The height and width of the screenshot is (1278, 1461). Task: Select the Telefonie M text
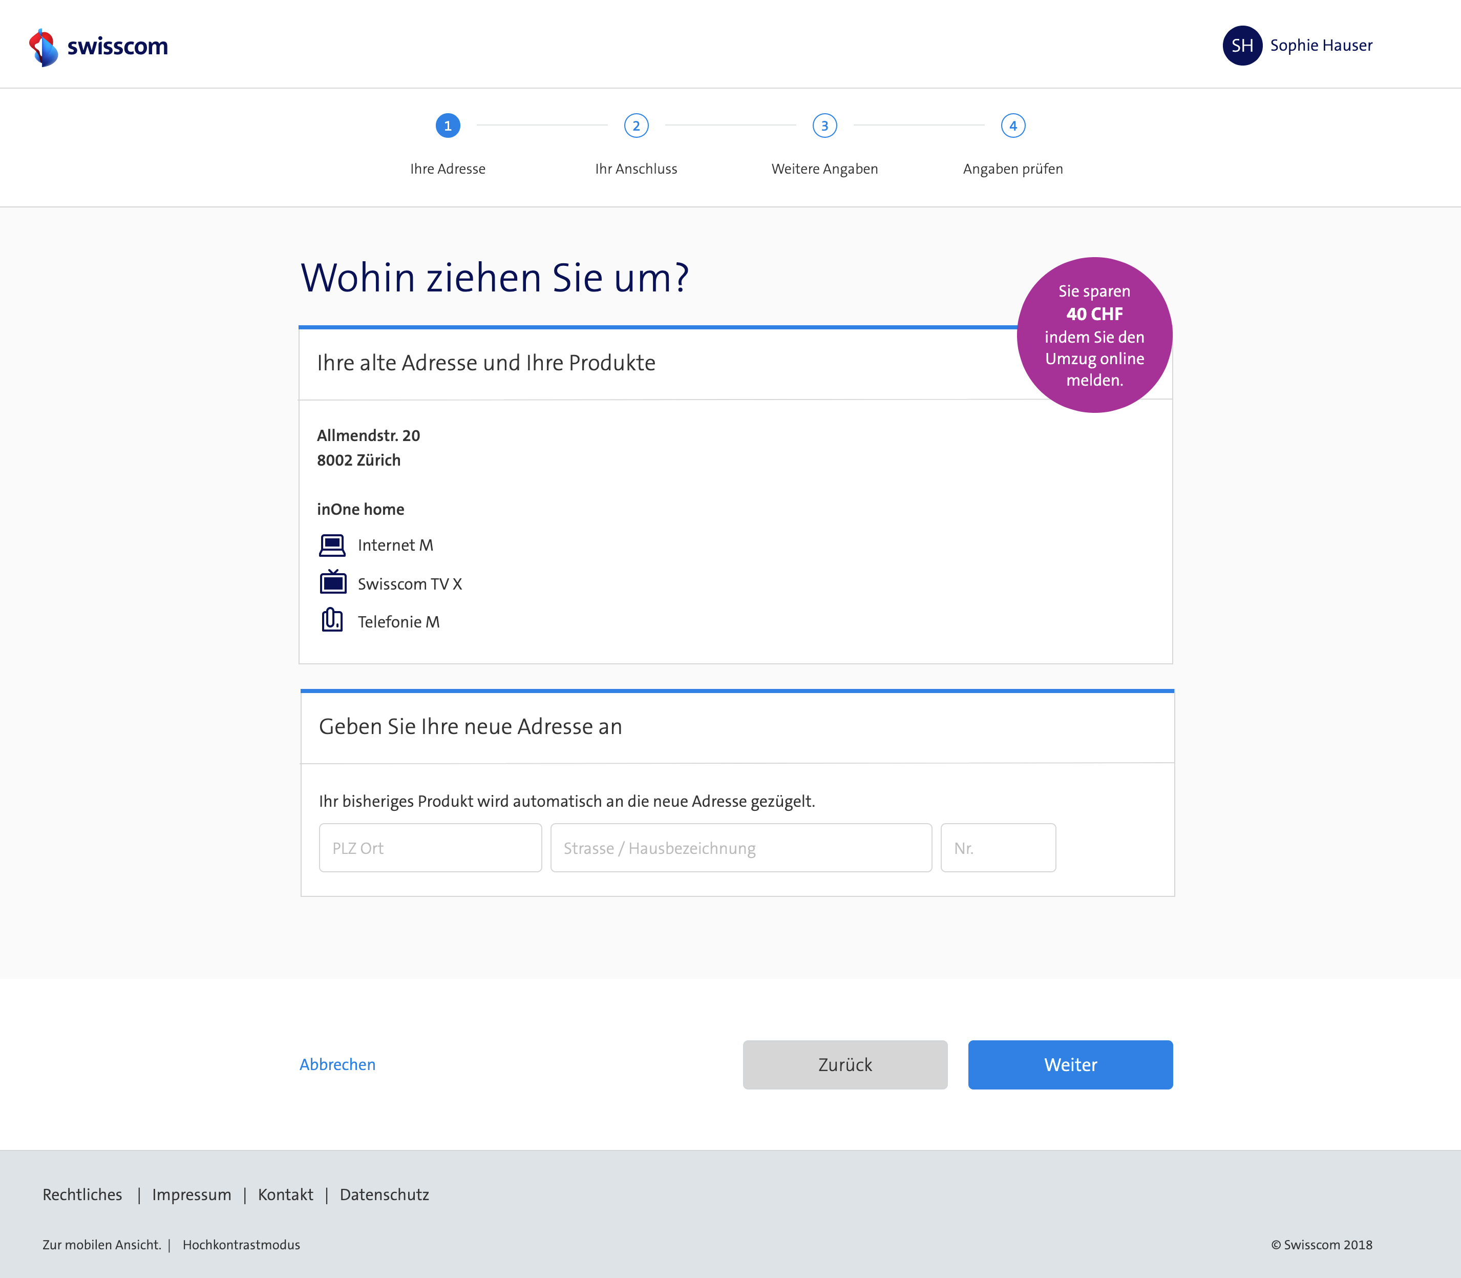point(398,622)
